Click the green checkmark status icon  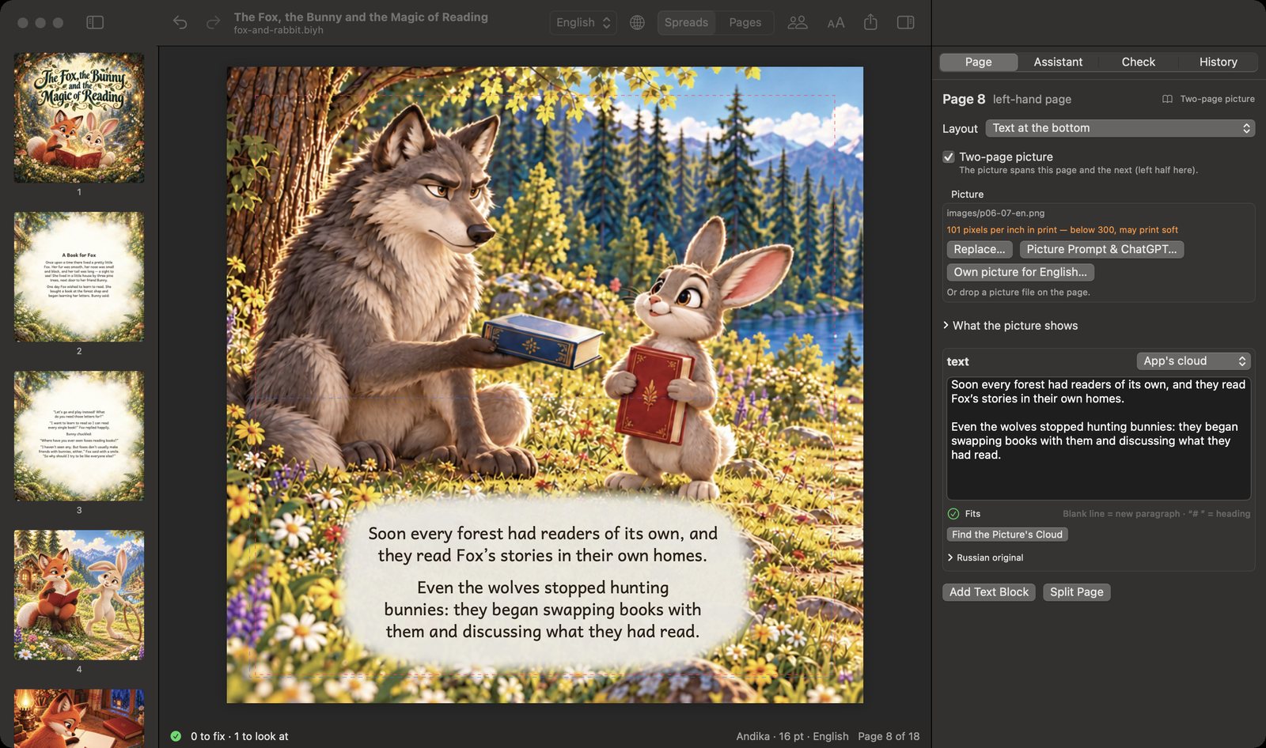click(176, 736)
